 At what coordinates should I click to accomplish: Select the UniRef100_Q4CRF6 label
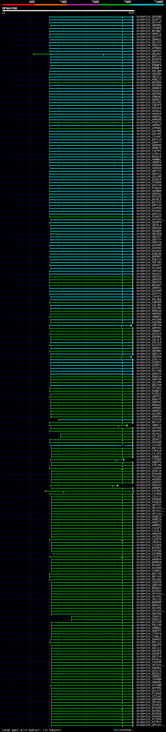coord(149,651)
